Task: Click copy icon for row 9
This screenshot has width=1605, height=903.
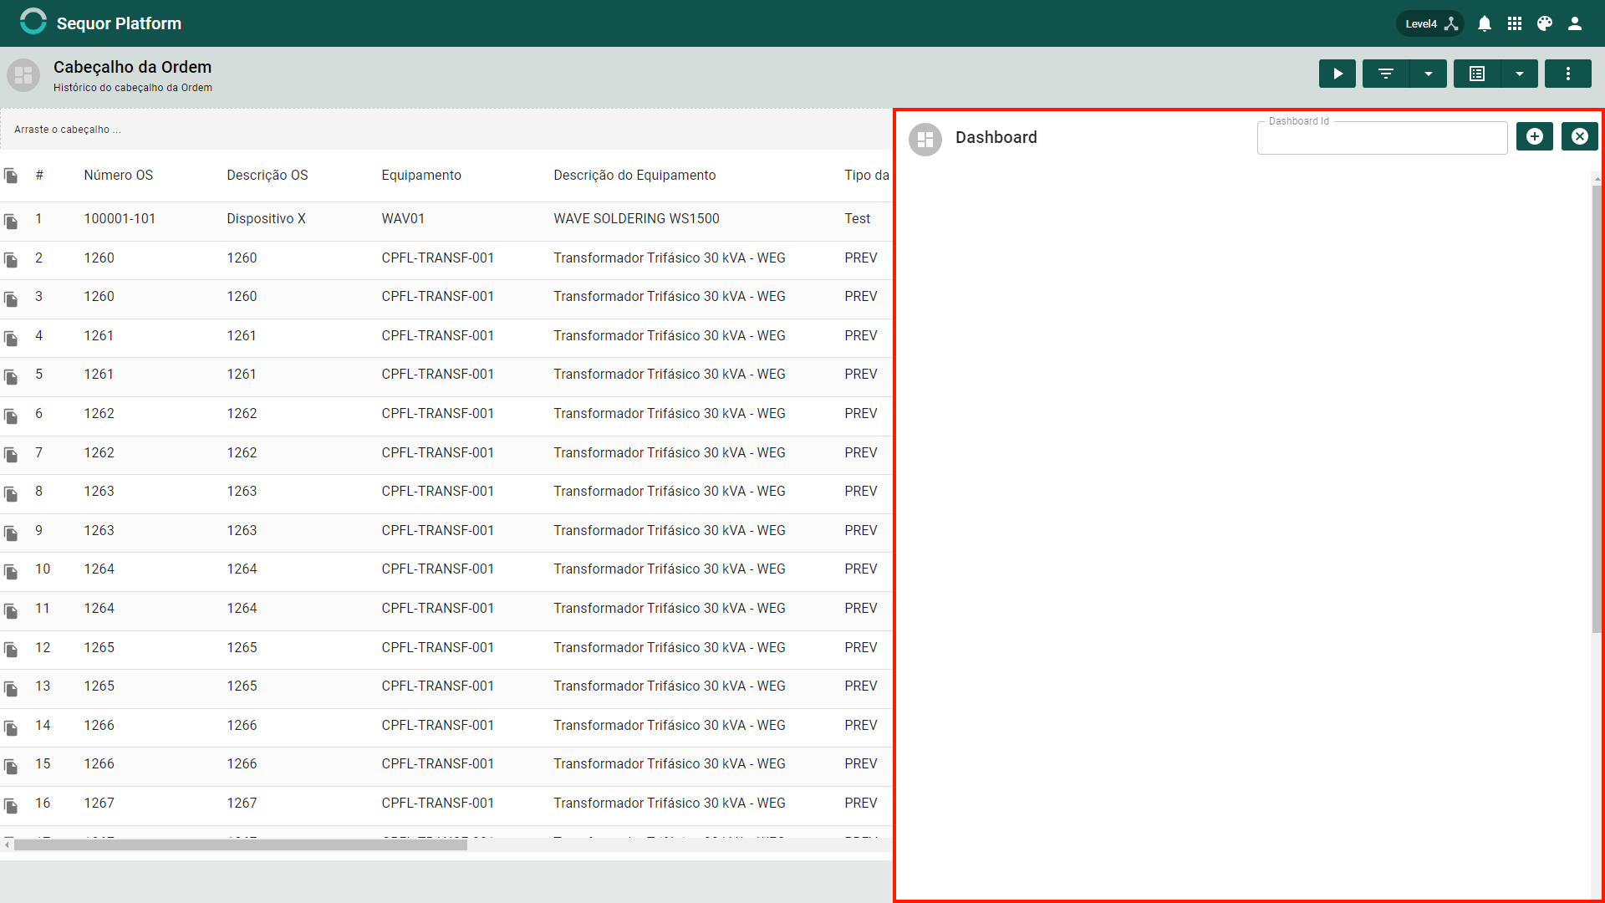Action: (11, 533)
